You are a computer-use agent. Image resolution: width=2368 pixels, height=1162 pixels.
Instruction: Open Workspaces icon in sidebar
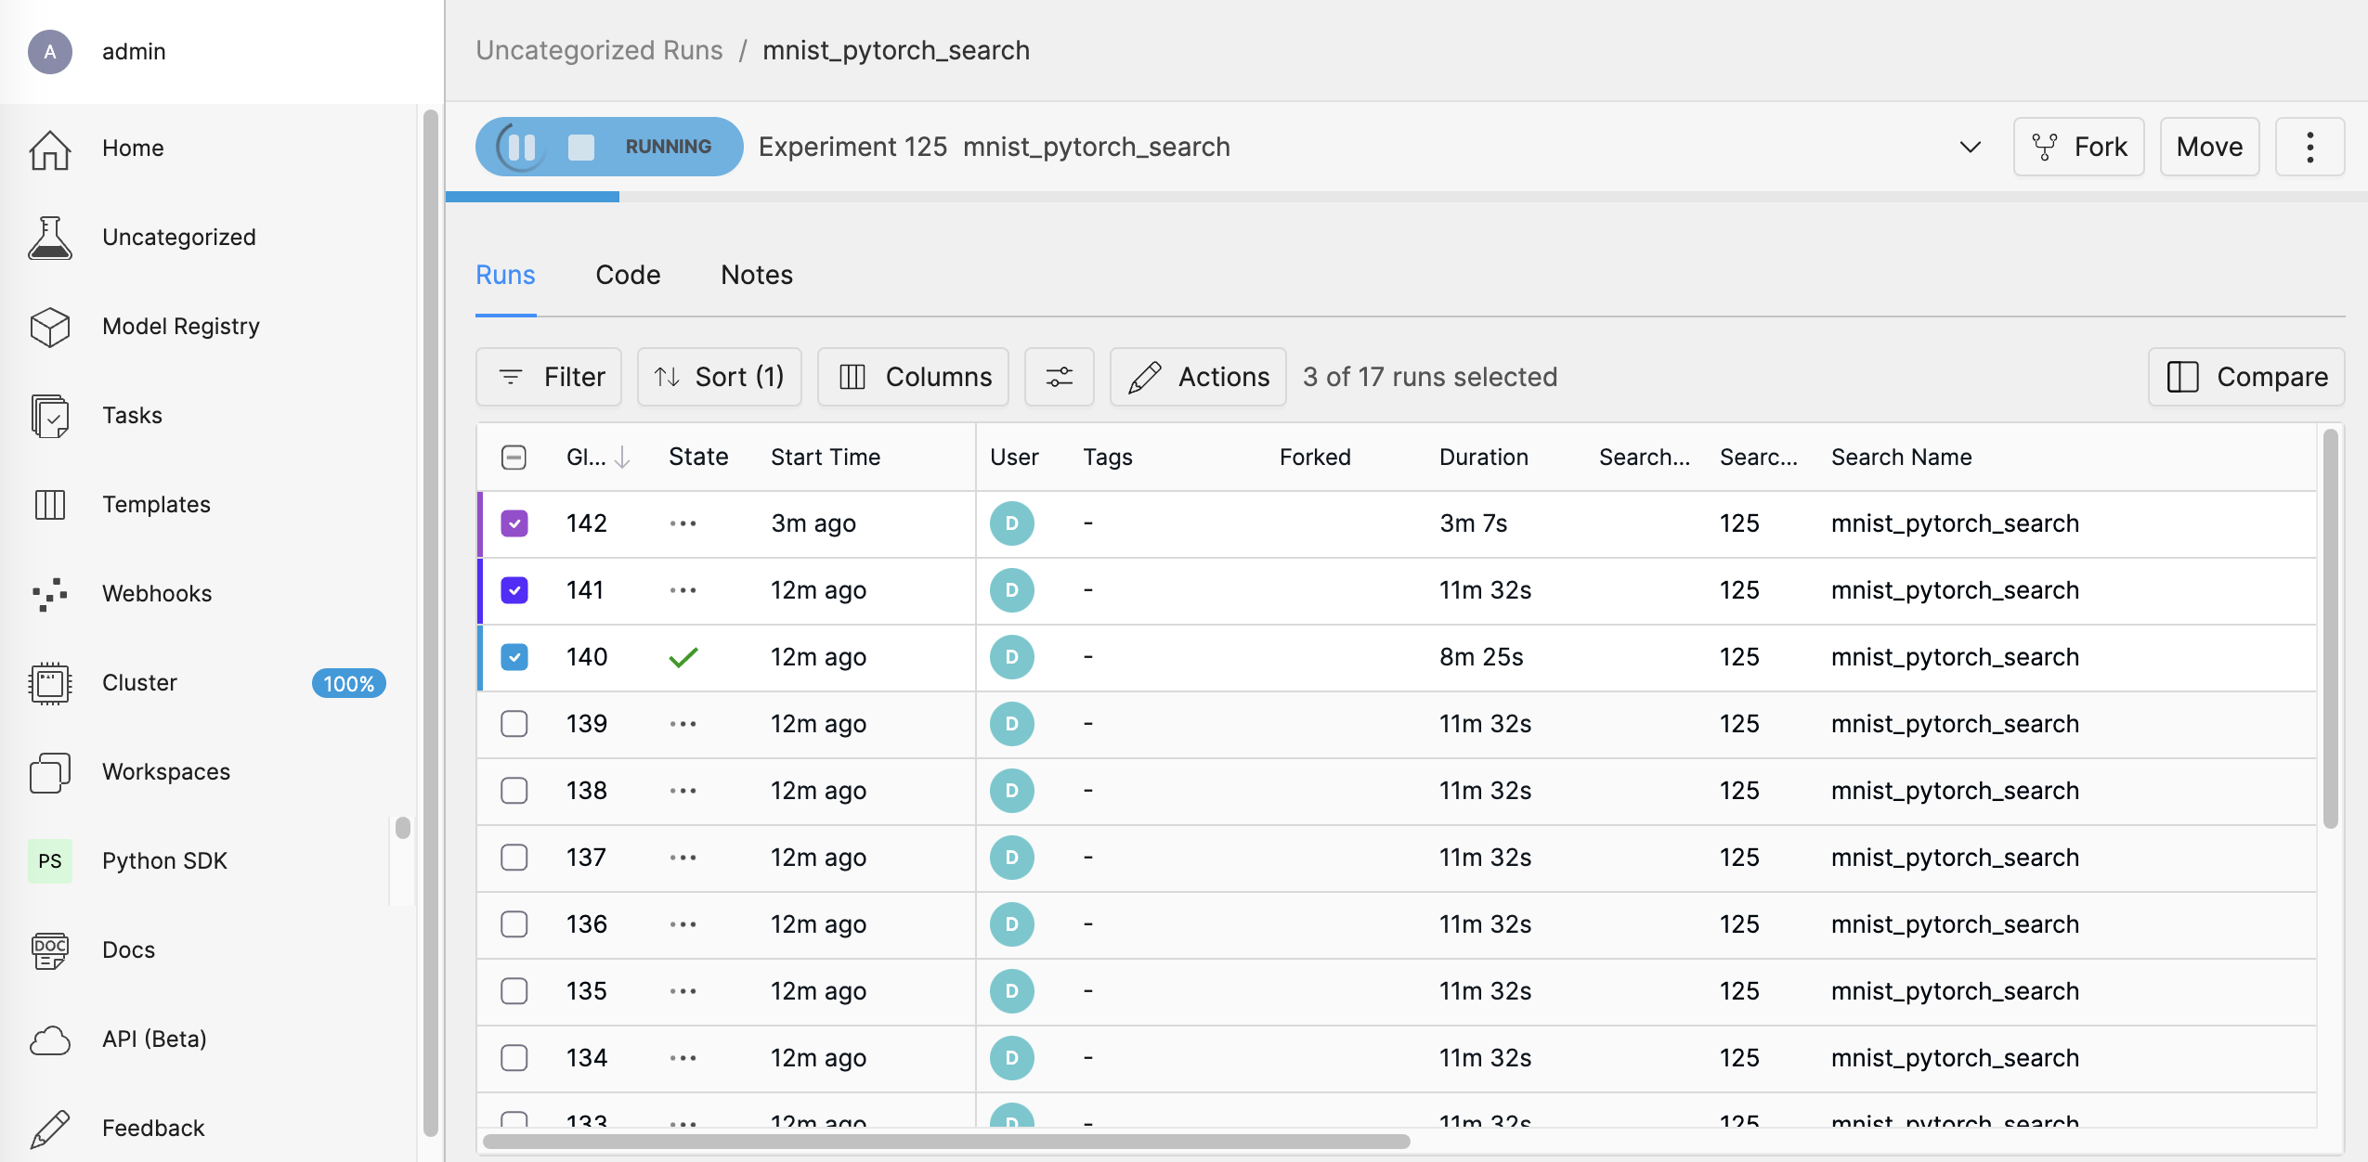[50, 772]
